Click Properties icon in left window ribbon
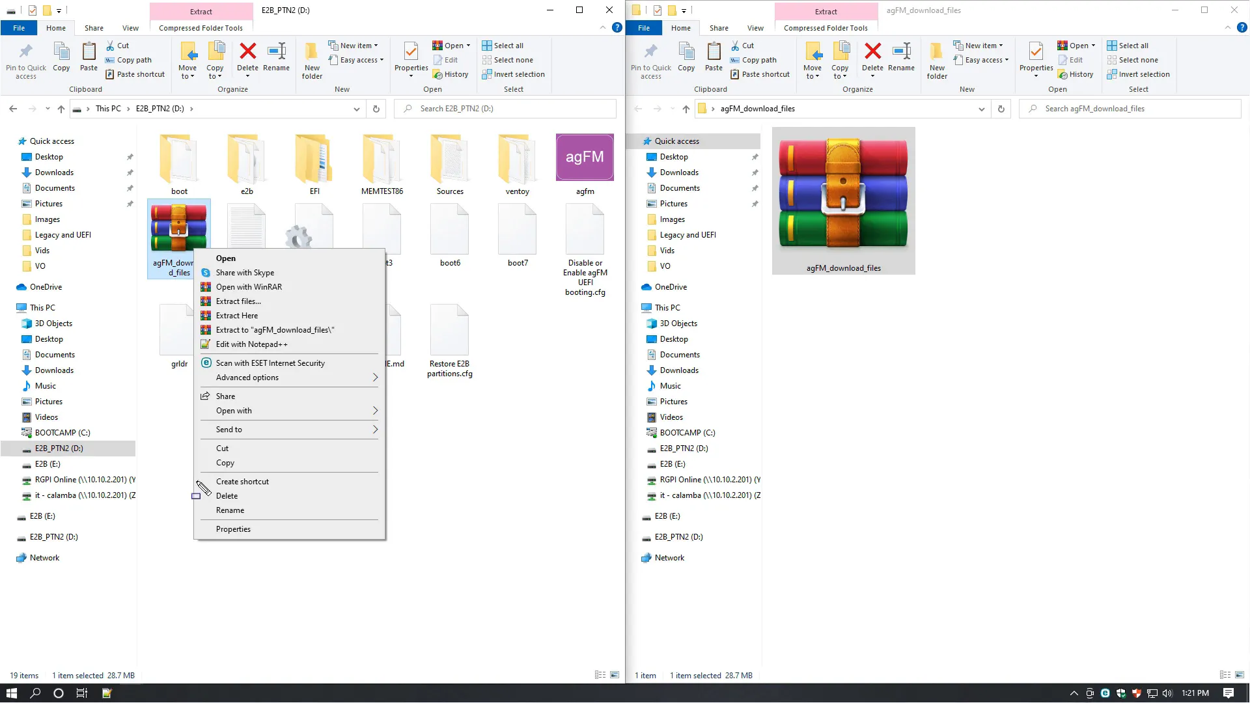The height and width of the screenshot is (703, 1250). (411, 51)
